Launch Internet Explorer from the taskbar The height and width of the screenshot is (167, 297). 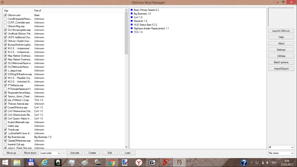[x=45, y=163]
